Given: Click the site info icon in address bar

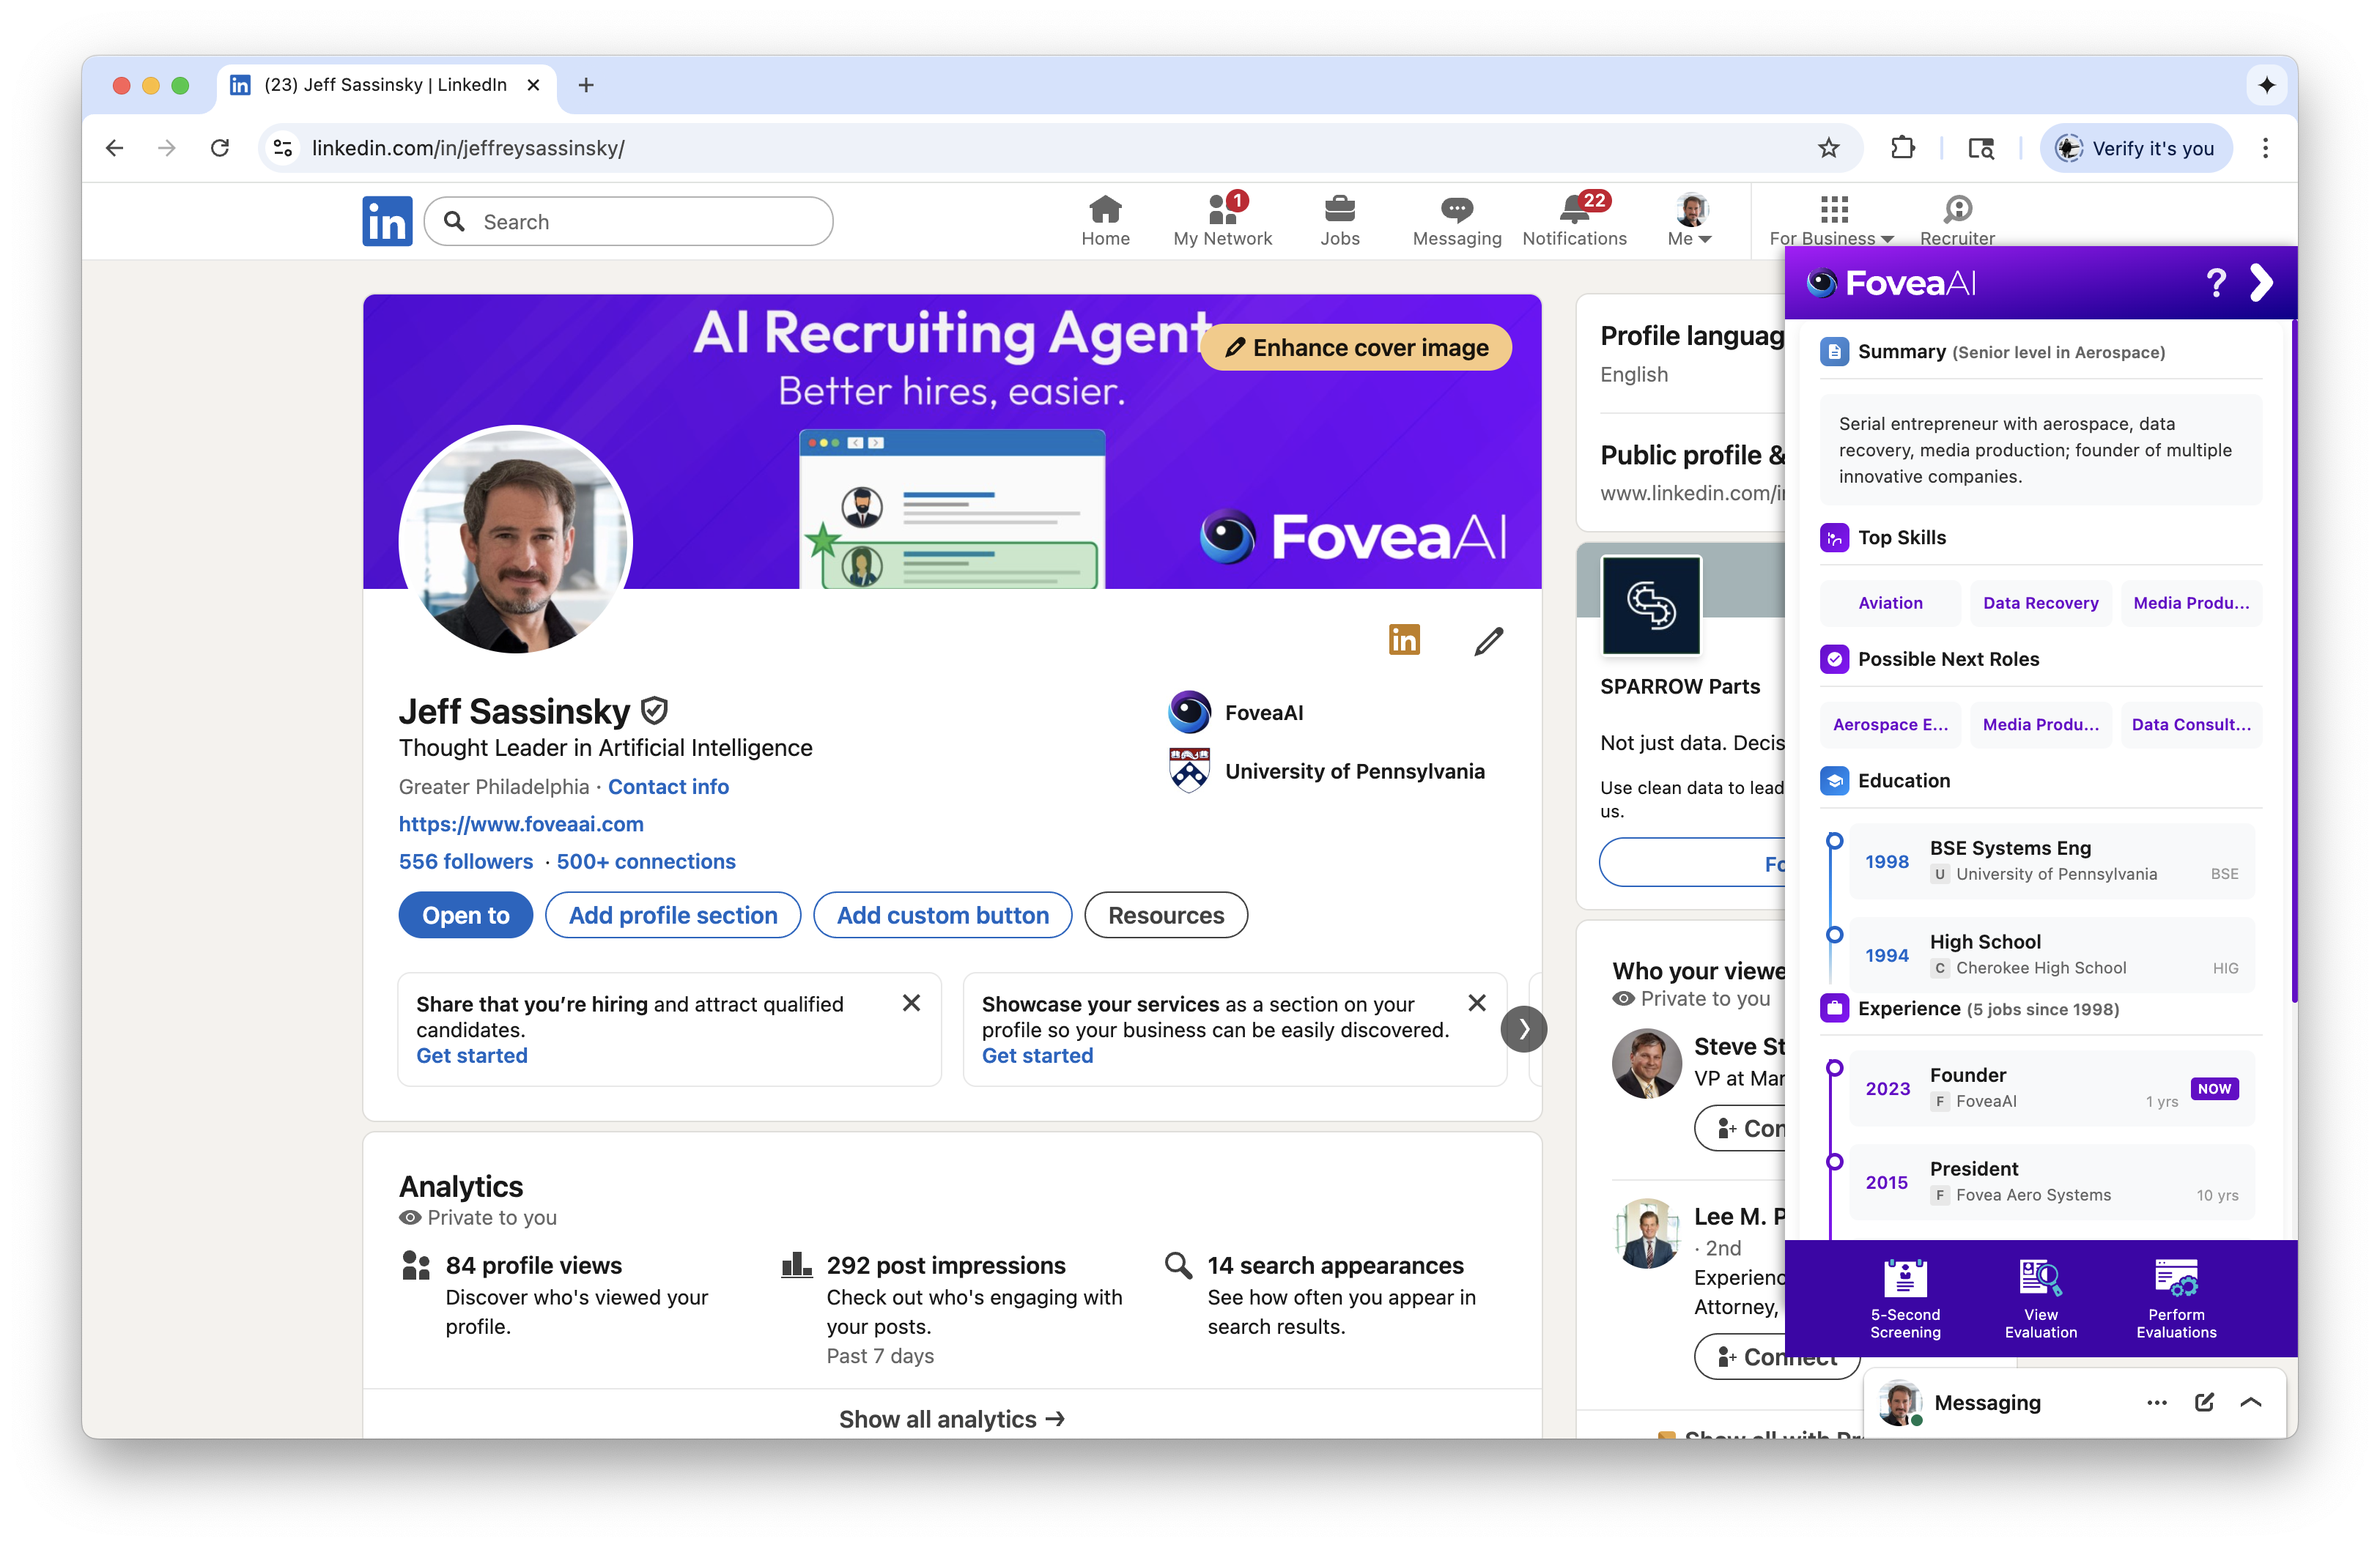Looking at the screenshot, I should tap(283, 148).
